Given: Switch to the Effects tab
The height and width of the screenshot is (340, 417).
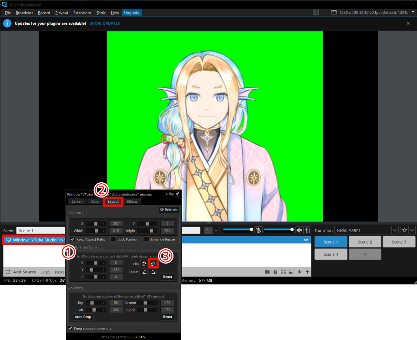Looking at the screenshot, I should click(132, 201).
